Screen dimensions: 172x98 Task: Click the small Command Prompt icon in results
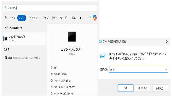click(x=6, y=39)
